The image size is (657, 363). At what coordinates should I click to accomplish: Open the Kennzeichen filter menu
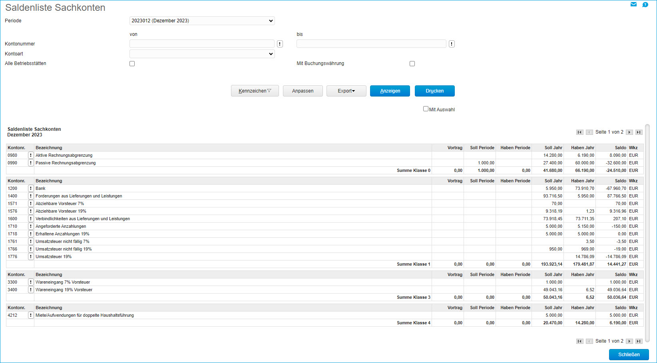(255, 91)
